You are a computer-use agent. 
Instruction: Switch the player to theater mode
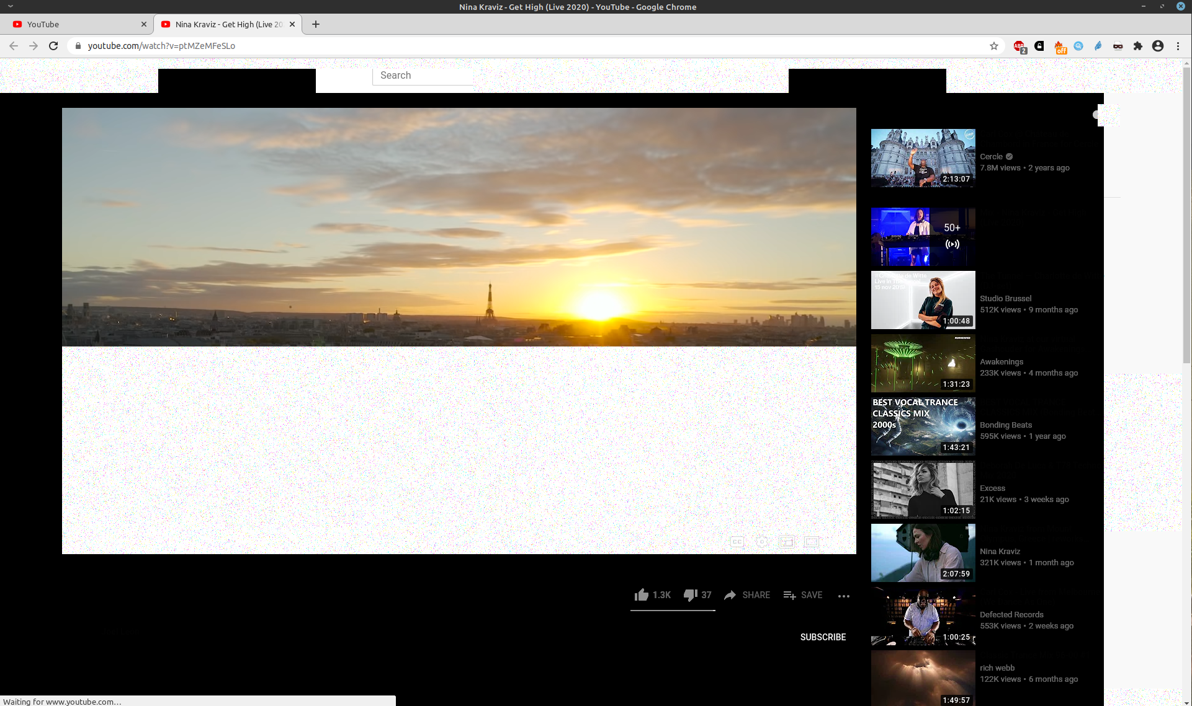(787, 542)
